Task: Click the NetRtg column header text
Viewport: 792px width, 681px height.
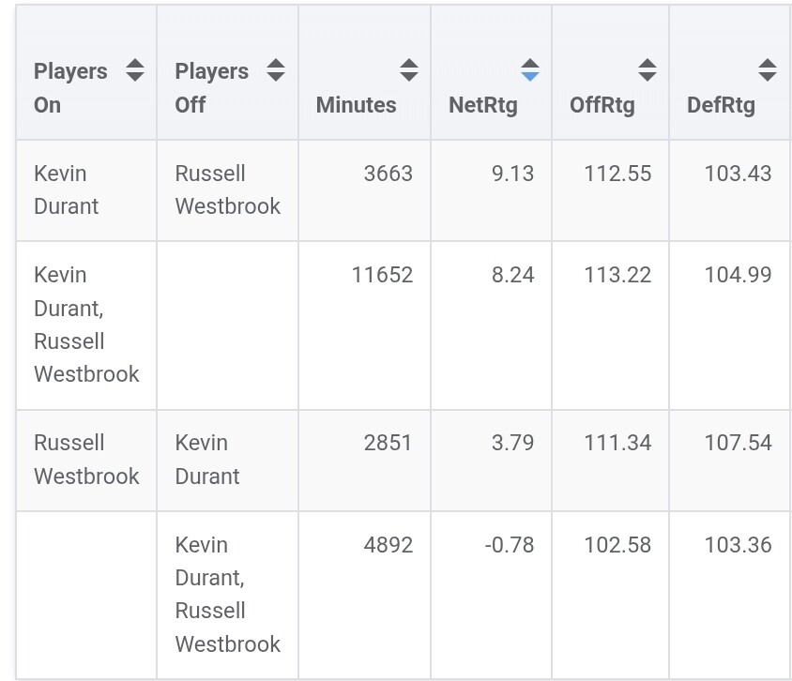Action: pos(482,105)
